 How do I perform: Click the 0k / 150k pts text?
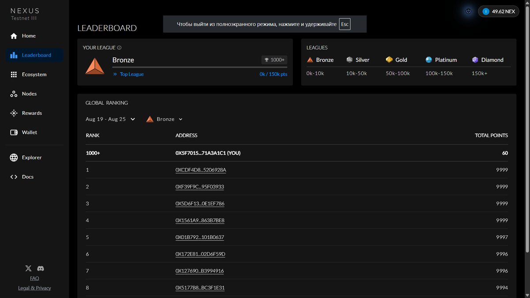(x=273, y=74)
